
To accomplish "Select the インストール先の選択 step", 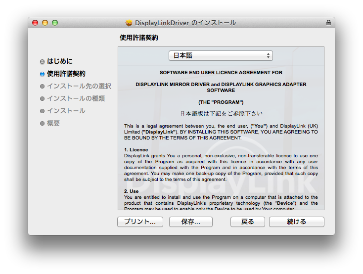I will click(79, 86).
